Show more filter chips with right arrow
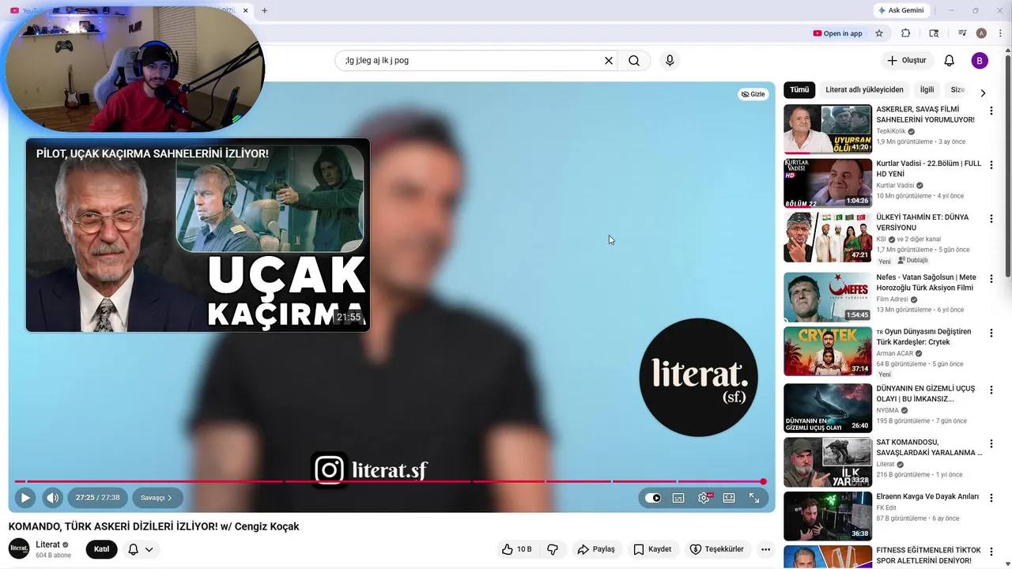 (x=983, y=92)
